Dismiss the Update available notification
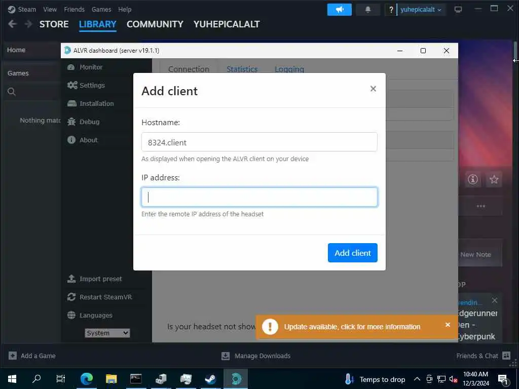The height and width of the screenshot is (389, 519). click(x=448, y=325)
